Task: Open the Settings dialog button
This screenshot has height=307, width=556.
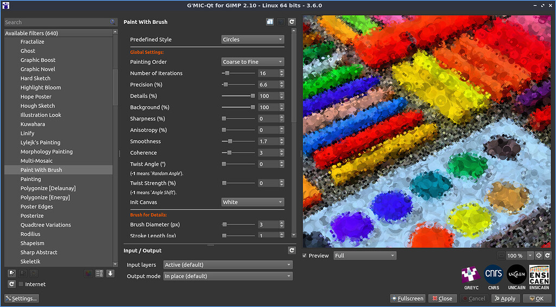Action: tap(22, 298)
